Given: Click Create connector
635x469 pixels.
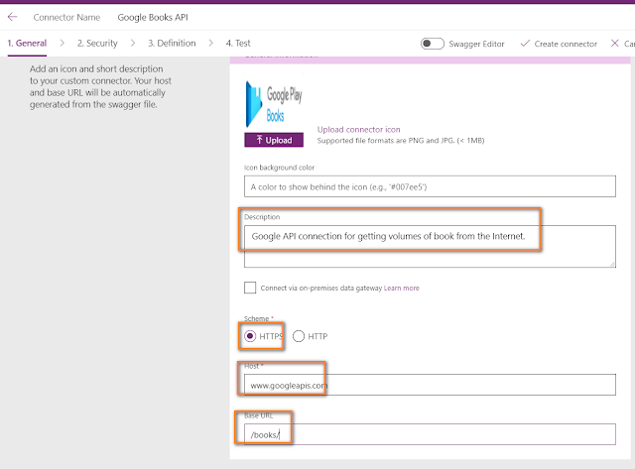Looking at the screenshot, I should pos(559,44).
